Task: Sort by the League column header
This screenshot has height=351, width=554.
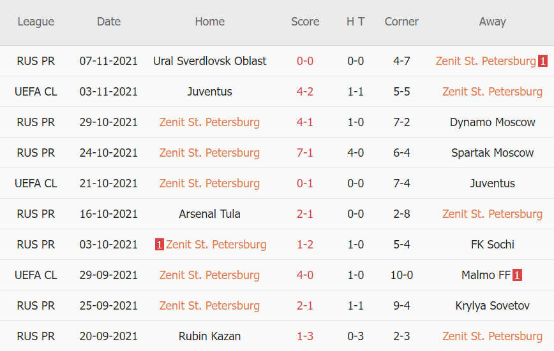Action: click(x=36, y=22)
